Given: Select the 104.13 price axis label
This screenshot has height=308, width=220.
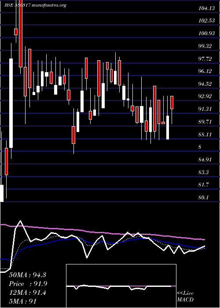Looking at the screenshot, I should click(207, 8).
